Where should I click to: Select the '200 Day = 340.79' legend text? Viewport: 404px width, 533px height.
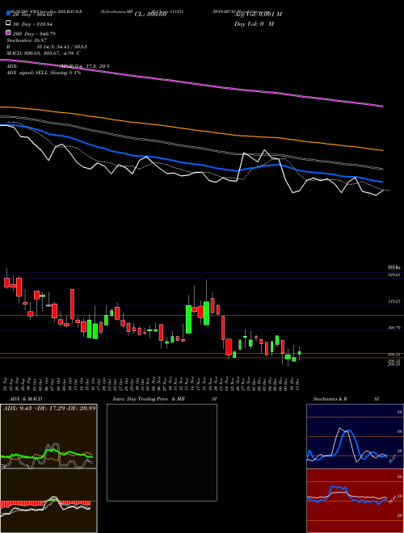click(34, 34)
